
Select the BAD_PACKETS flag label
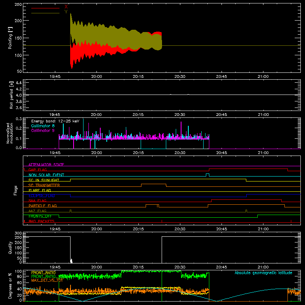[x=42, y=221]
